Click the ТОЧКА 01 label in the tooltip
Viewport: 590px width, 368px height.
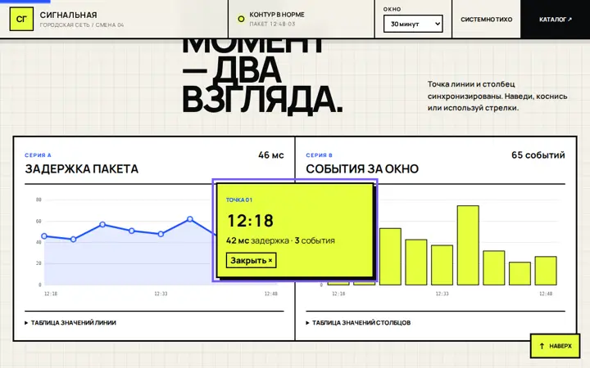239,200
